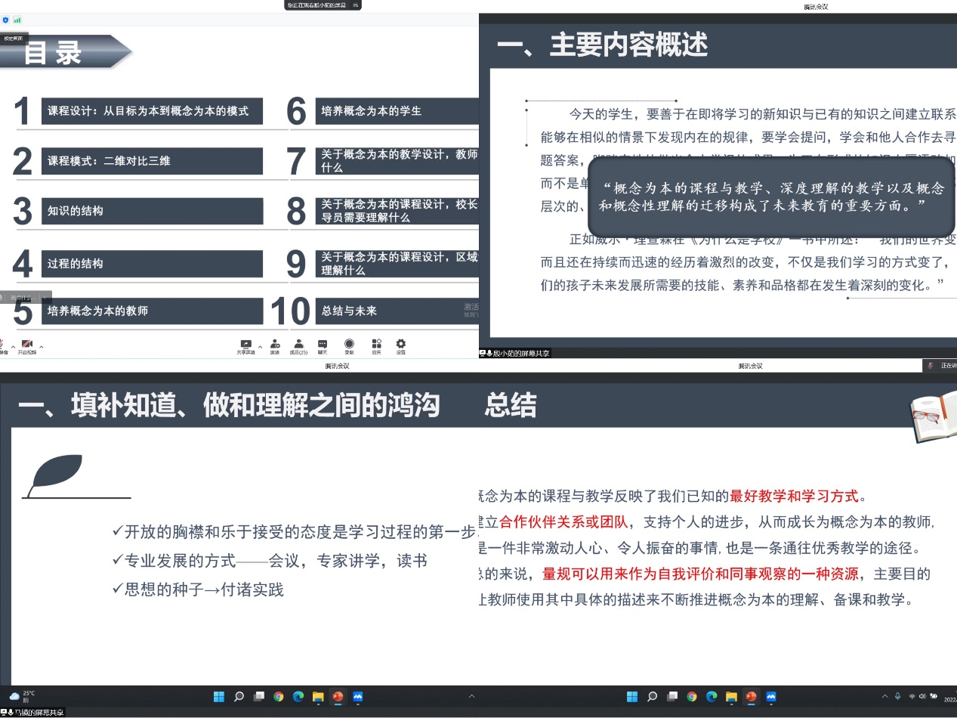
Task: Click the 课程模式：二维对比三维 entry
Action: tap(151, 161)
